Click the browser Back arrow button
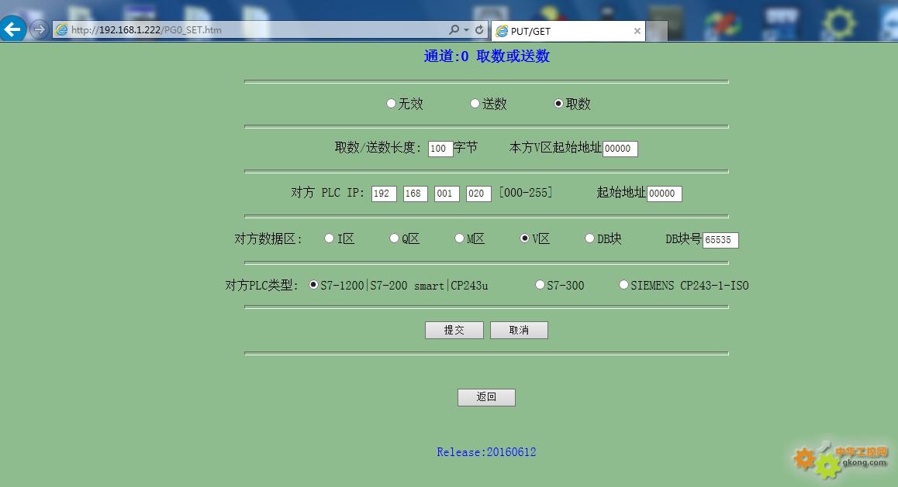Viewport: 898px width, 487px height. point(13,29)
